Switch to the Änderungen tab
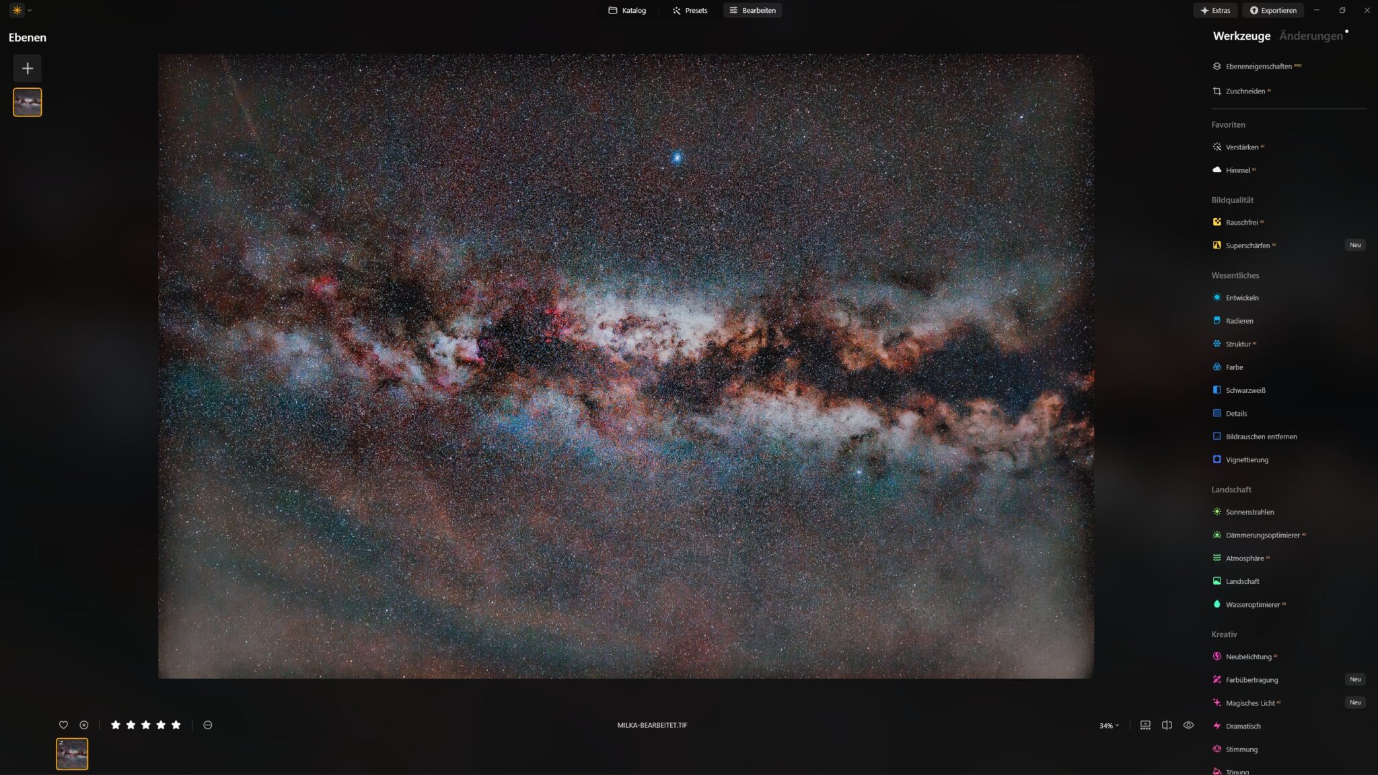1378x775 pixels. click(1310, 36)
